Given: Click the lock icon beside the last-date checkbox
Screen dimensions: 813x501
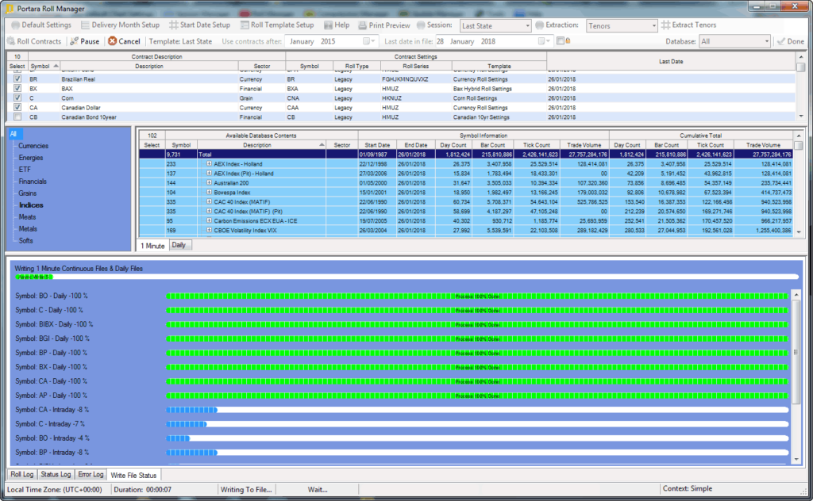Looking at the screenshot, I should coord(568,41).
